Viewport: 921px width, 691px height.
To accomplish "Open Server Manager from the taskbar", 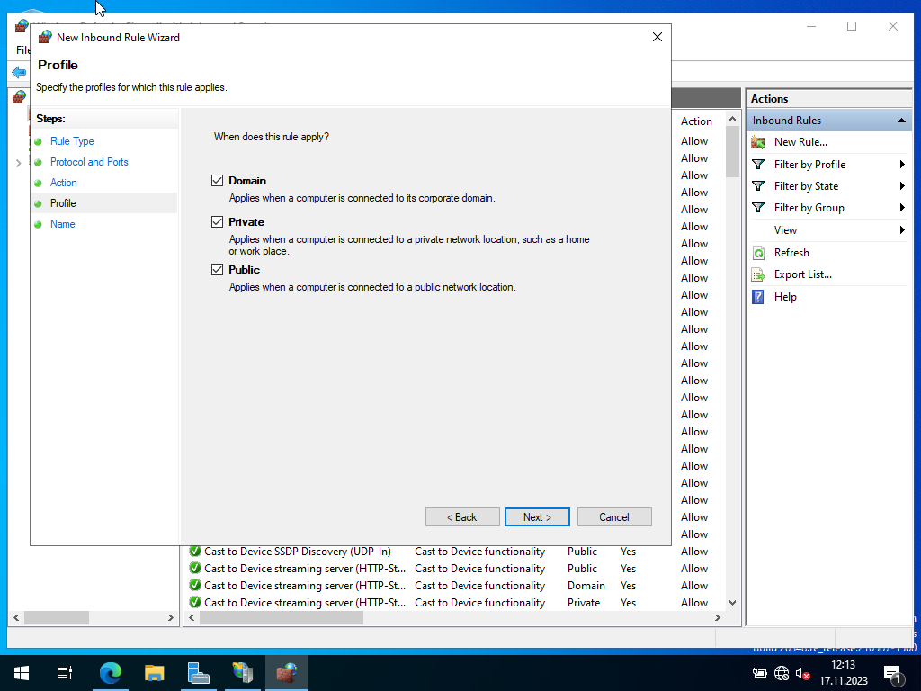I will (199, 672).
